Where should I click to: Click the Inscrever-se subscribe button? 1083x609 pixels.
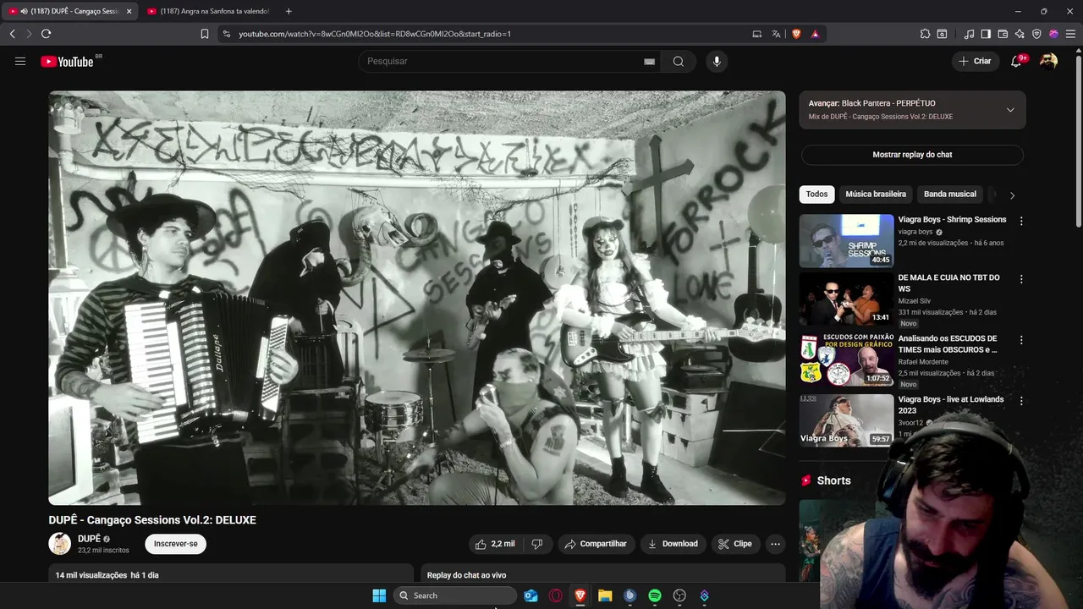[x=176, y=544]
